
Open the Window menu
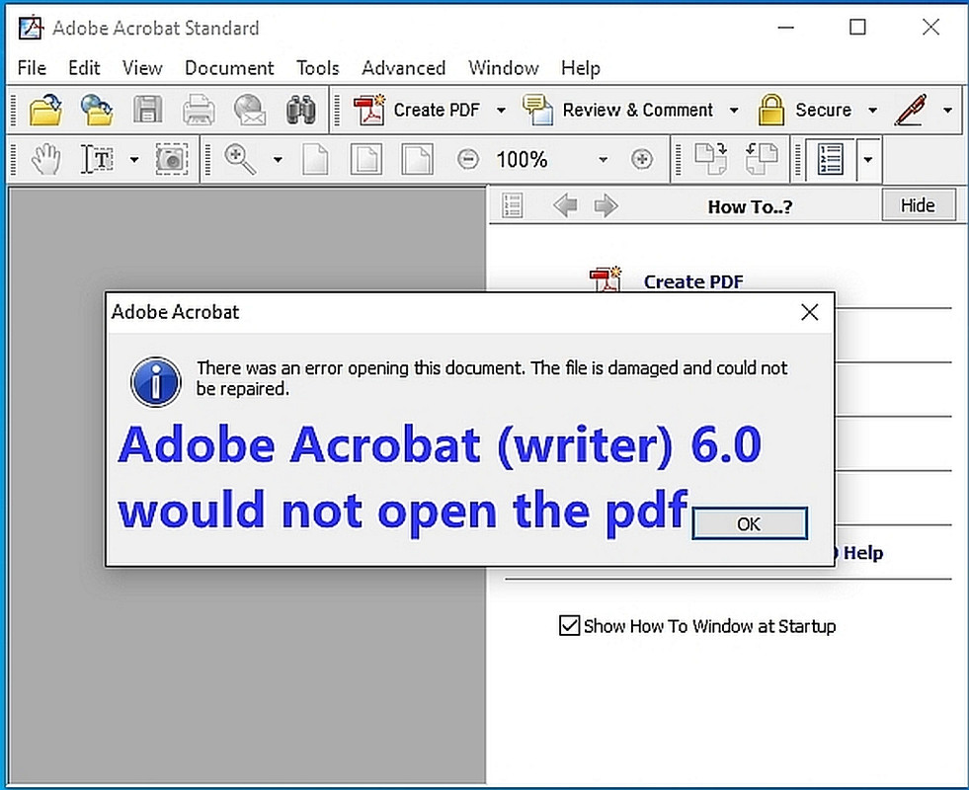[x=504, y=67]
